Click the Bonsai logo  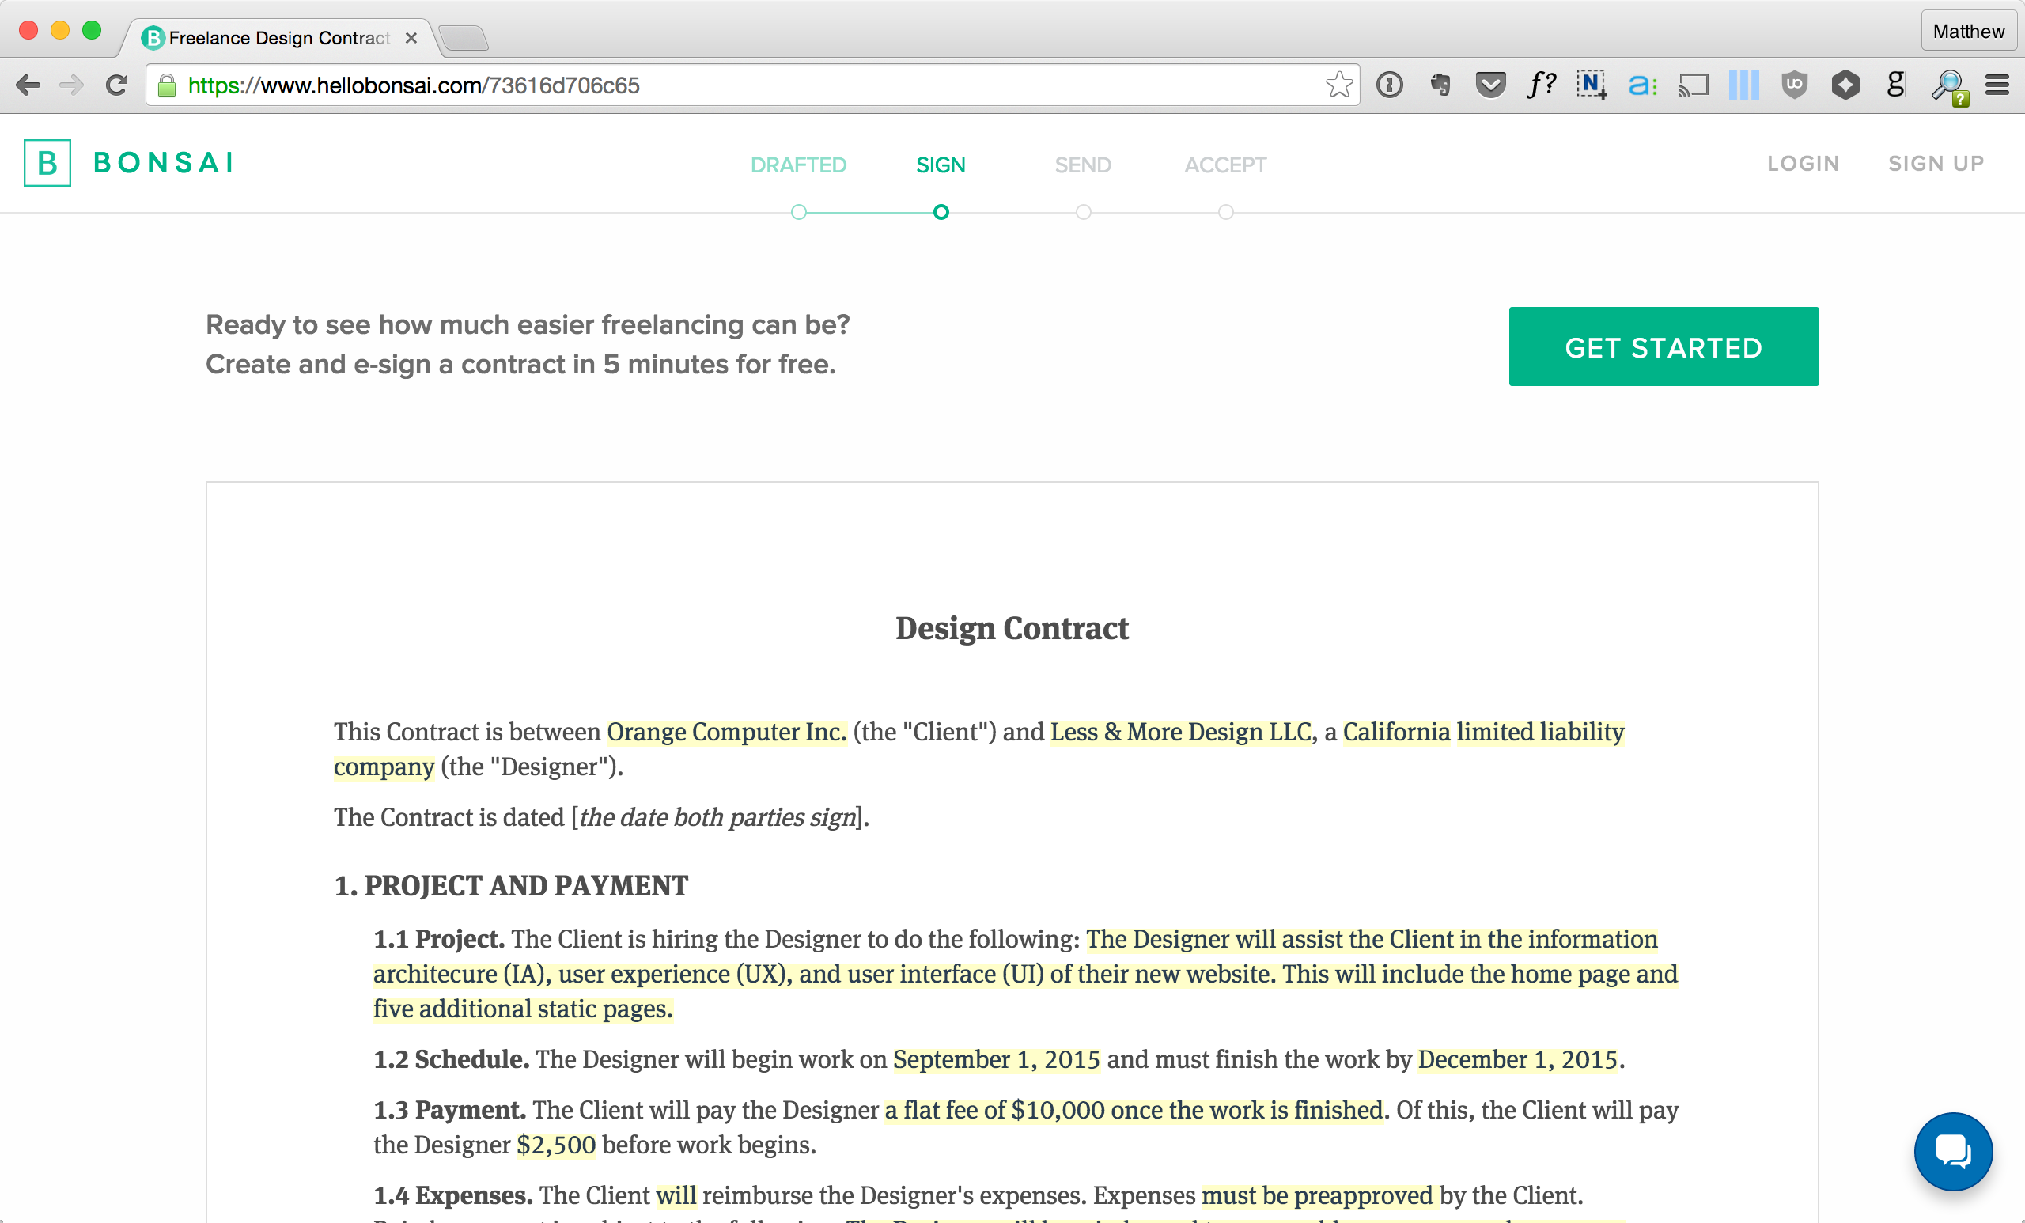[x=129, y=163]
